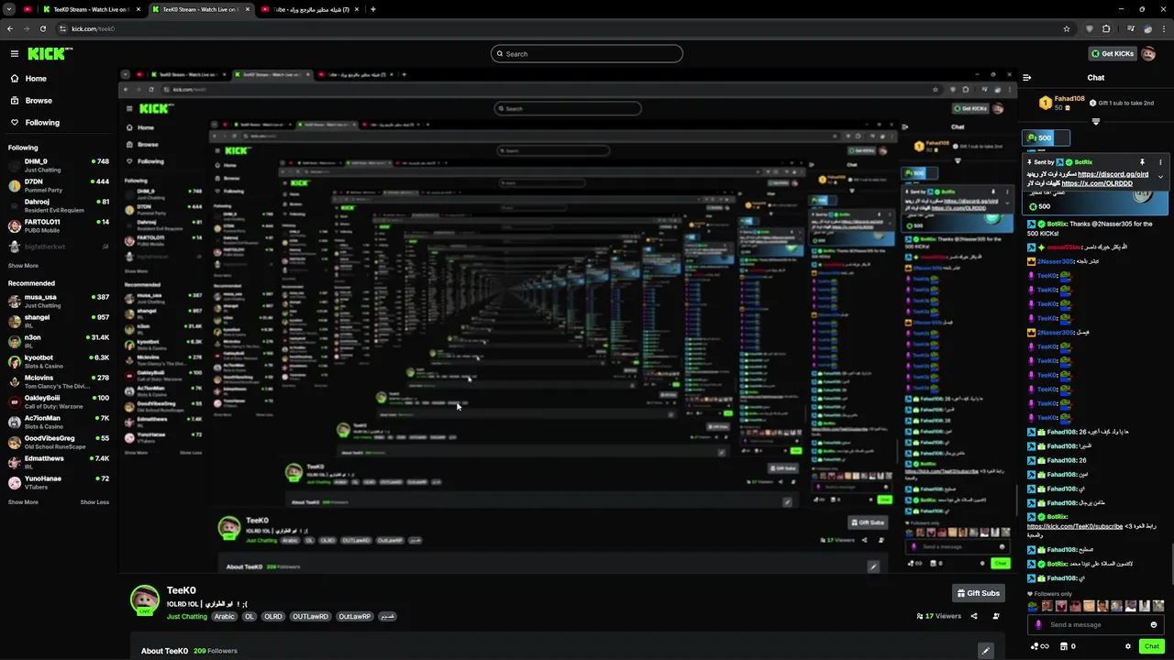
Task: Click the OutLawRP tag
Action: point(355,617)
